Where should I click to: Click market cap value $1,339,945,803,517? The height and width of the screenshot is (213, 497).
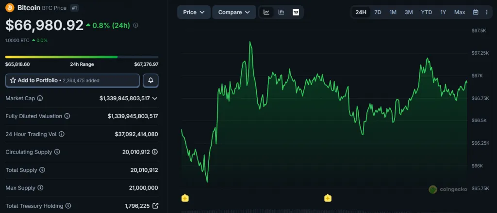(125, 98)
